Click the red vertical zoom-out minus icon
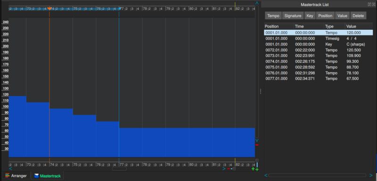This screenshot has width=377, height=181. click(x=257, y=145)
